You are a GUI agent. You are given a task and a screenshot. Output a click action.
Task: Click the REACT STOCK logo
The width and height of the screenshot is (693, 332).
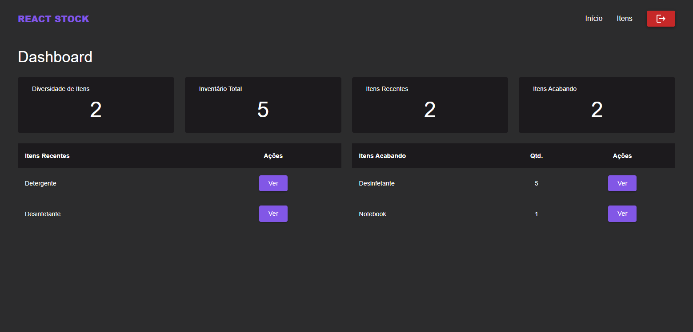pos(53,19)
